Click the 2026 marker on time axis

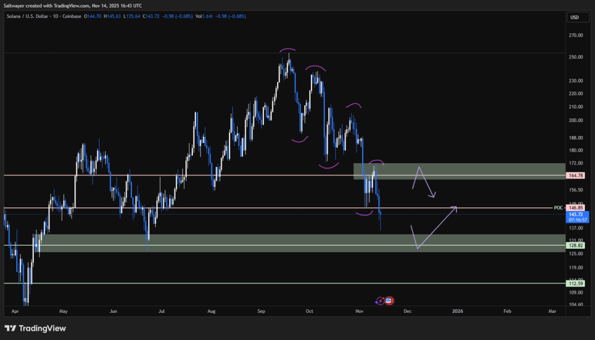pos(458,312)
